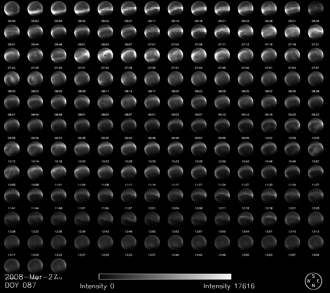Click the 'DOY 087' text
Viewport: 330px width, 293px height.
(21, 285)
